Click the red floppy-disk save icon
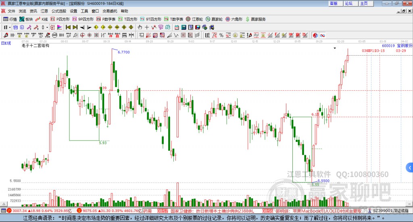 198,27
